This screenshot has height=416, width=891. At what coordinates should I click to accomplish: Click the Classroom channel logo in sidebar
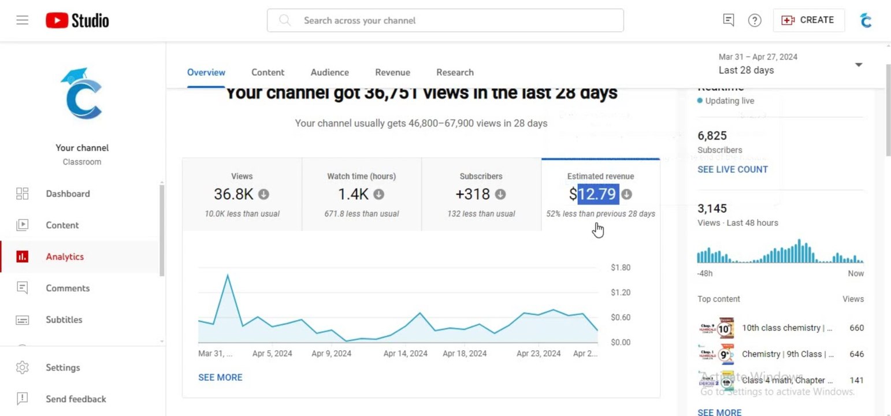tap(82, 94)
